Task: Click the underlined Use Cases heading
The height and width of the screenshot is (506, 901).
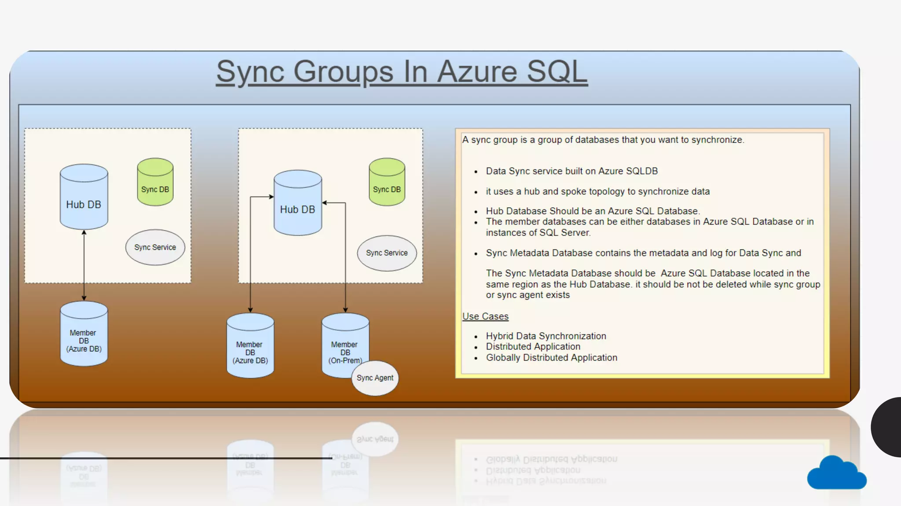Action: [x=485, y=316]
